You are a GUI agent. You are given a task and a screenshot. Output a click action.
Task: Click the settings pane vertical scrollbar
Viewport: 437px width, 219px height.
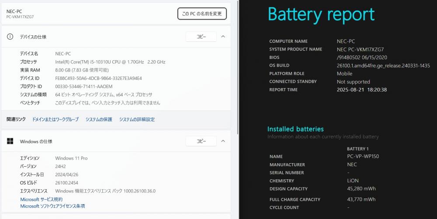click(237, 67)
